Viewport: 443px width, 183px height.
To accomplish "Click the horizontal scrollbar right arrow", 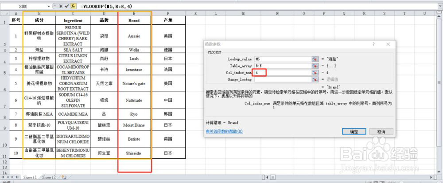I will 431,177.
